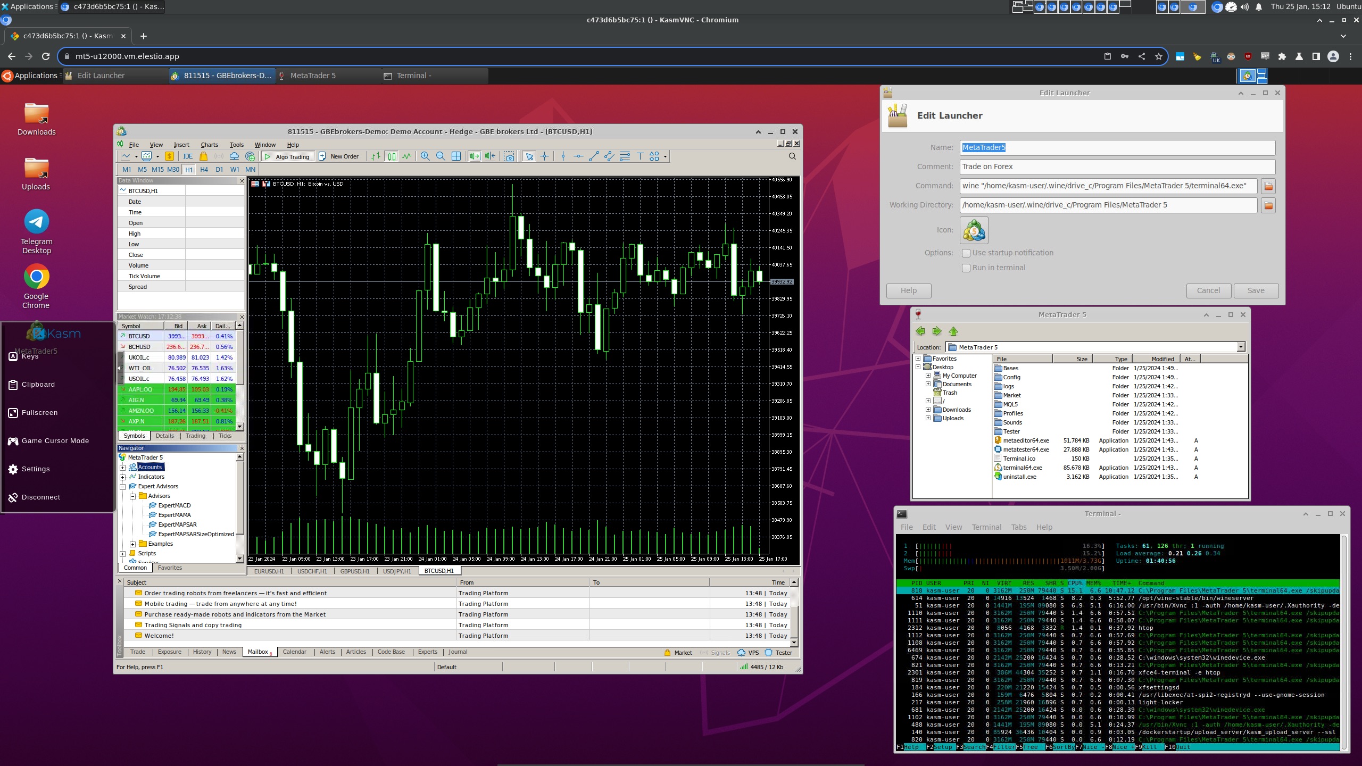The height and width of the screenshot is (766, 1362).
Task: Click the New Order button
Action: coord(339,156)
